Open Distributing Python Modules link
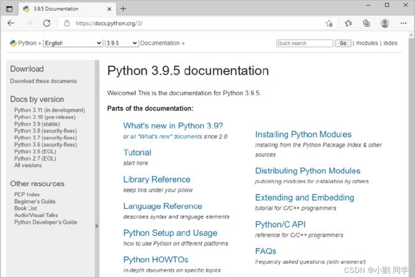The height and width of the screenshot is (278, 415). click(x=308, y=171)
